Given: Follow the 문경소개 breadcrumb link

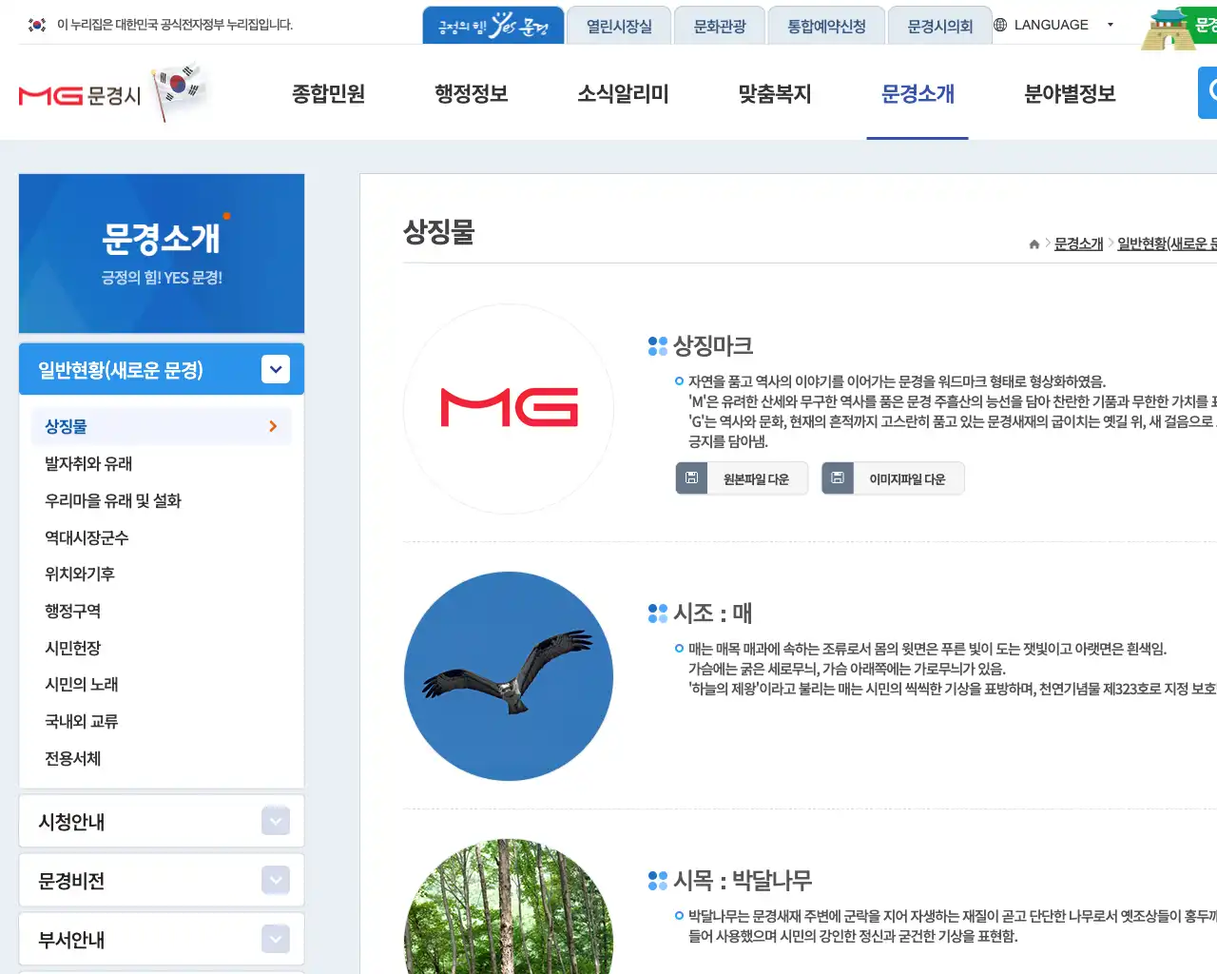Looking at the screenshot, I should tap(1078, 243).
